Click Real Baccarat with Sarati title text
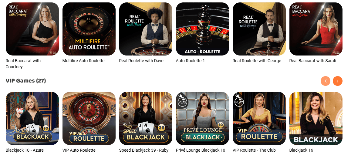This screenshot has width=351, height=155. coord(313,61)
